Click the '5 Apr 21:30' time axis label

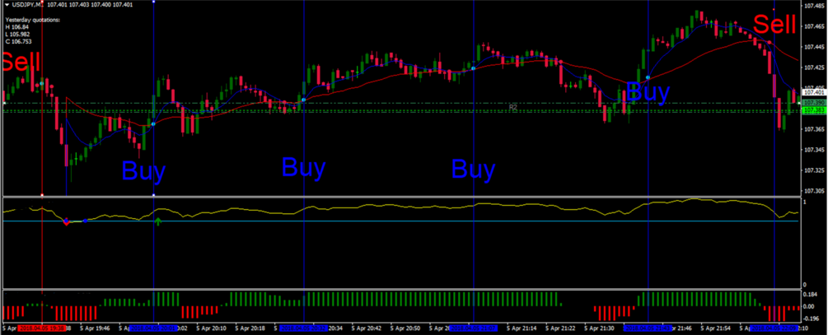597,328
